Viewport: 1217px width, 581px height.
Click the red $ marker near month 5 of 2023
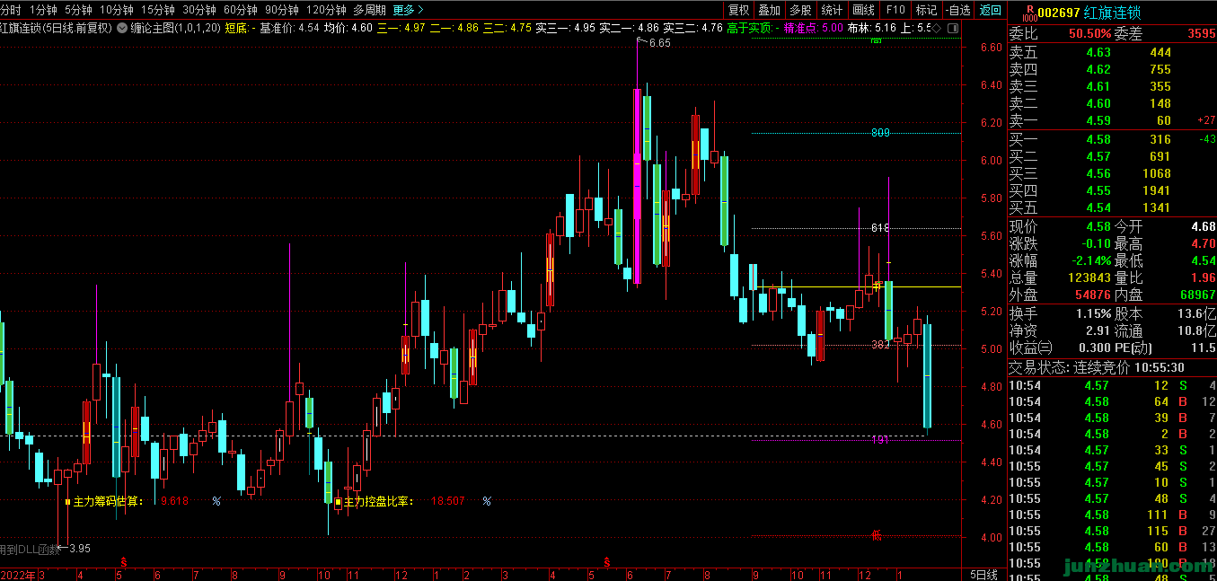pos(607,562)
